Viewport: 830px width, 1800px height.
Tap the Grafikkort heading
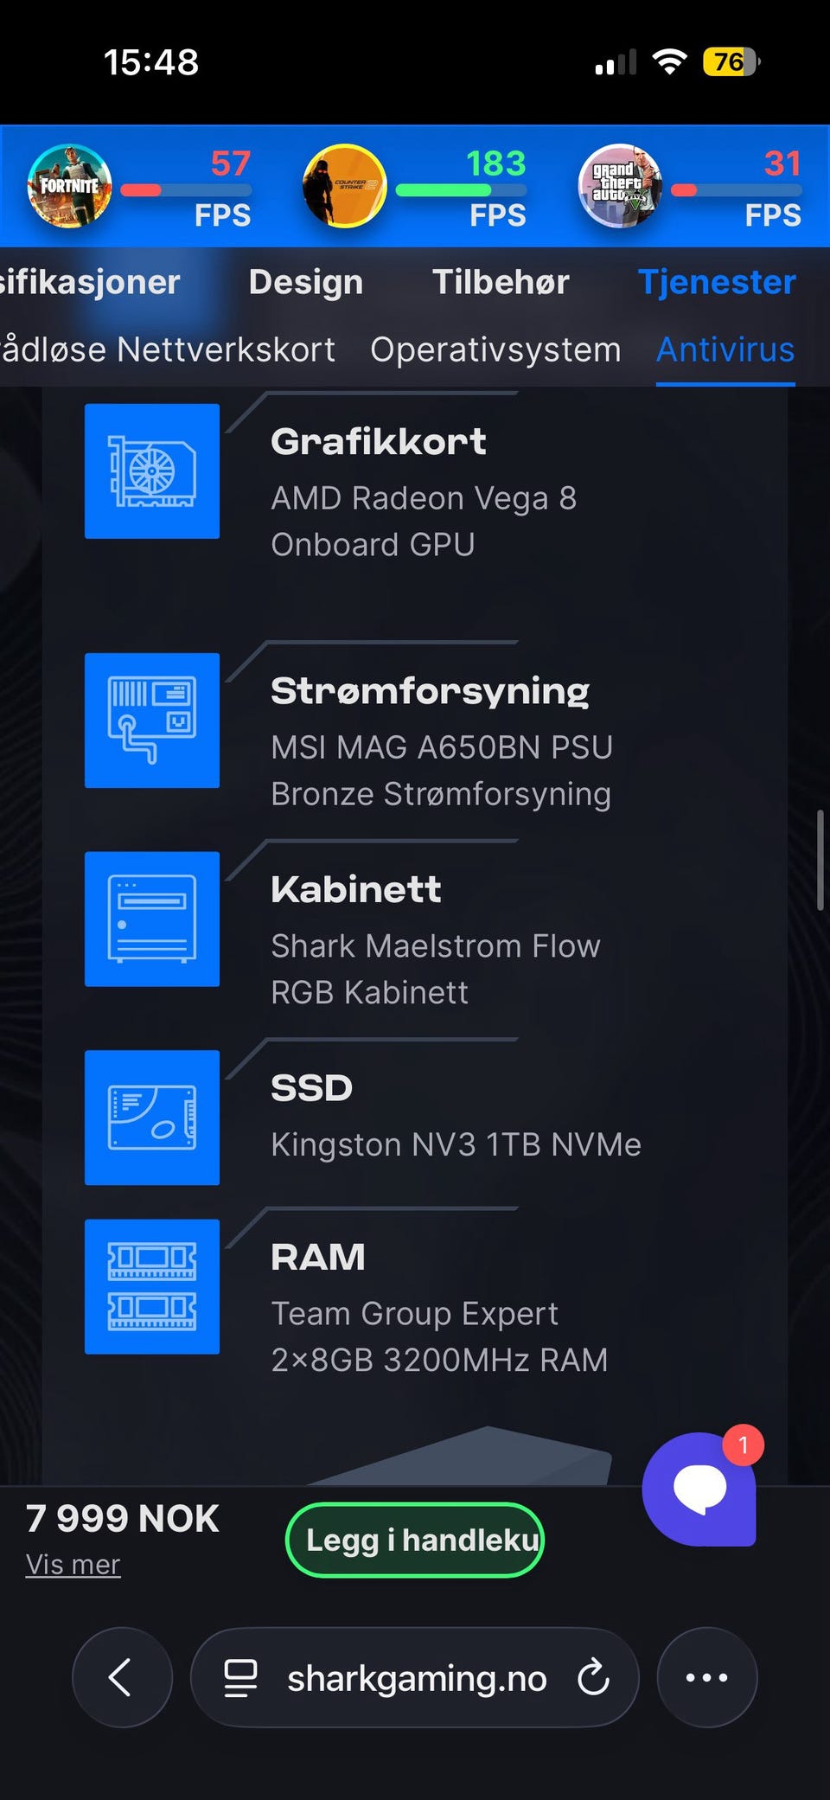coord(379,442)
